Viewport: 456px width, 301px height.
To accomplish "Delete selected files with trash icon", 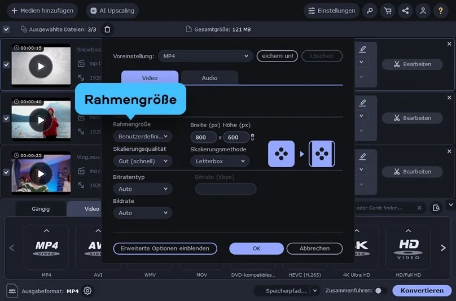I will tap(107, 29).
